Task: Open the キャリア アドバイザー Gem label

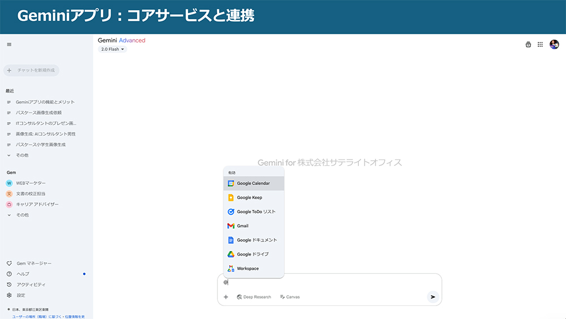Action: point(37,204)
